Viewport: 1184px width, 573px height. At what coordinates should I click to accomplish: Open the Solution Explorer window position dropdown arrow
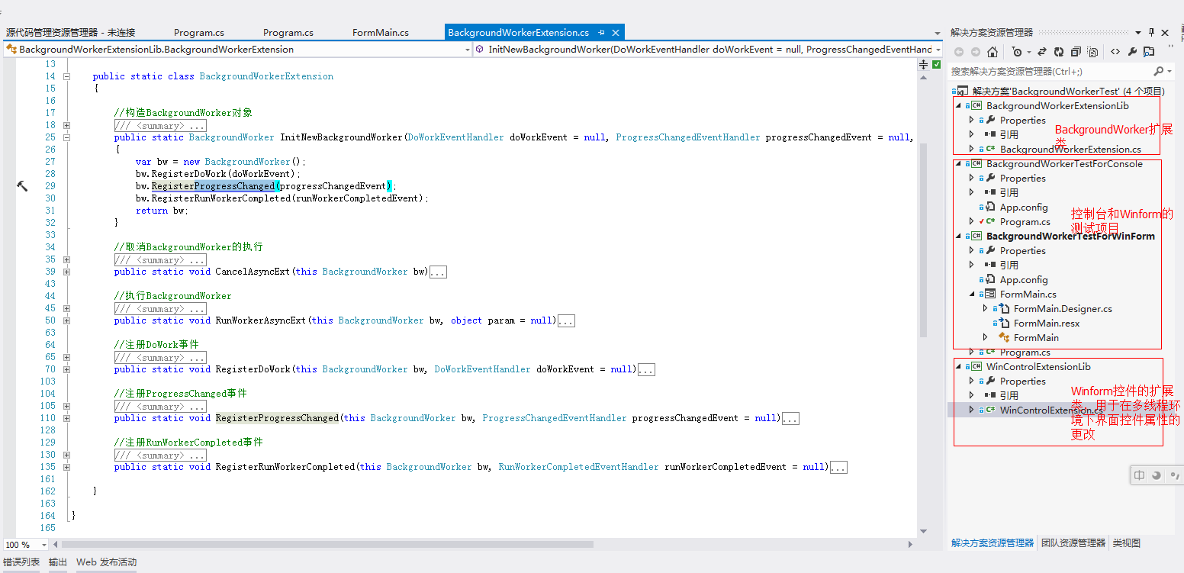(1137, 33)
